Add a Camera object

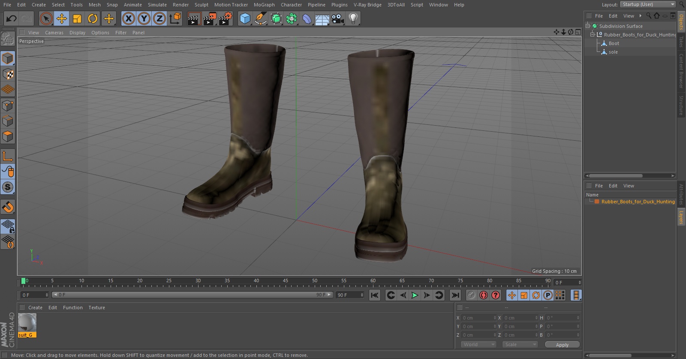pos(338,18)
